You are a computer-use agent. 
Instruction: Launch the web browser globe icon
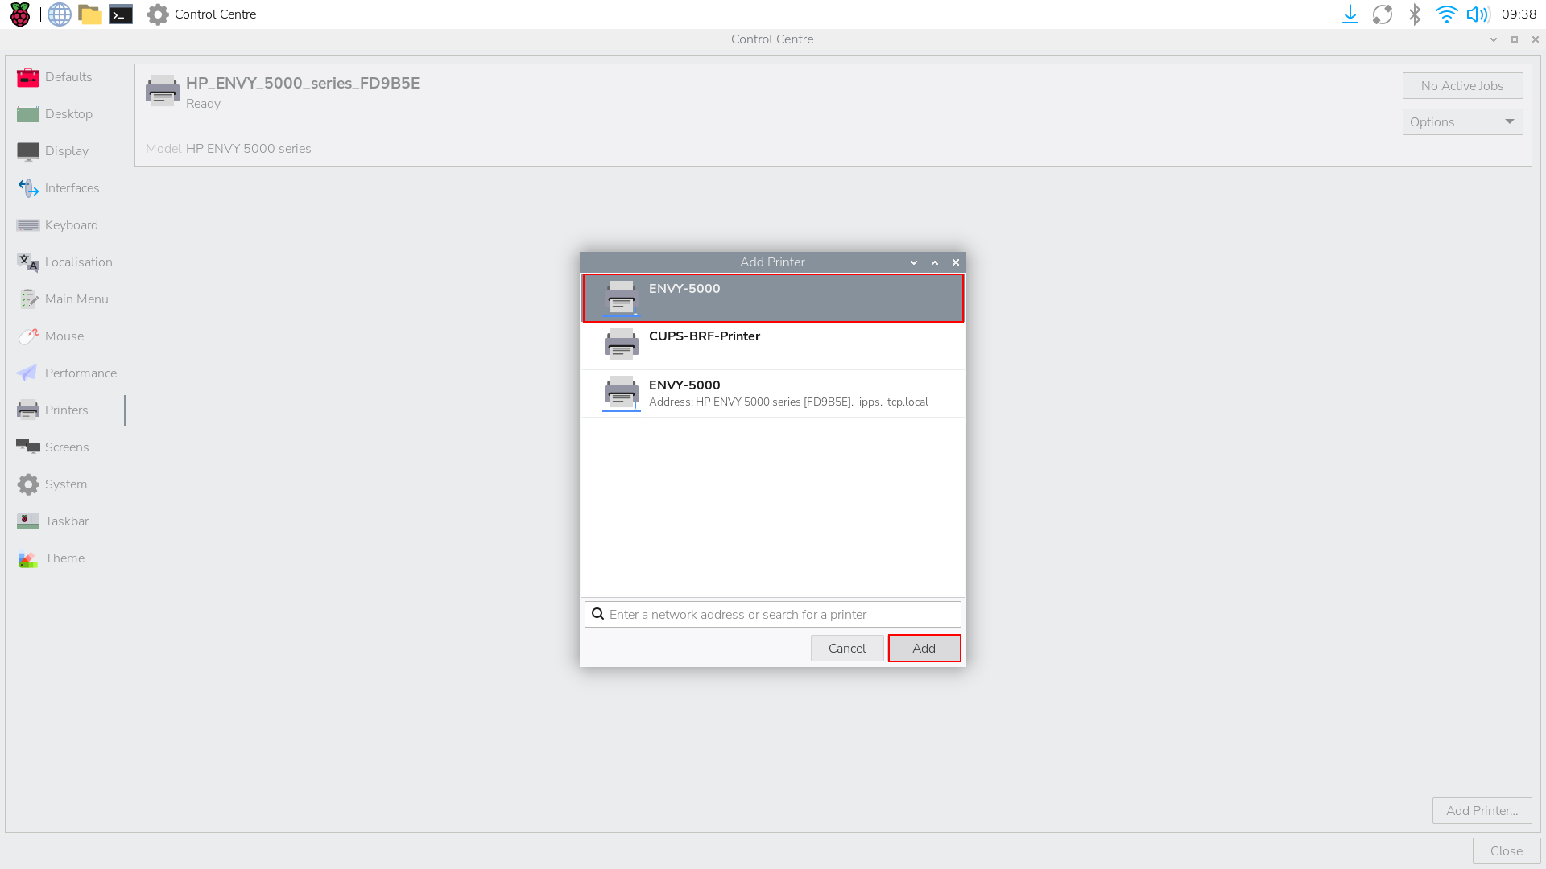tap(60, 14)
